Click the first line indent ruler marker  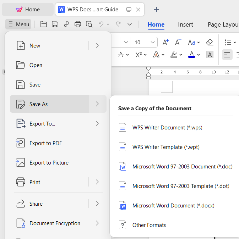(x=148, y=68)
